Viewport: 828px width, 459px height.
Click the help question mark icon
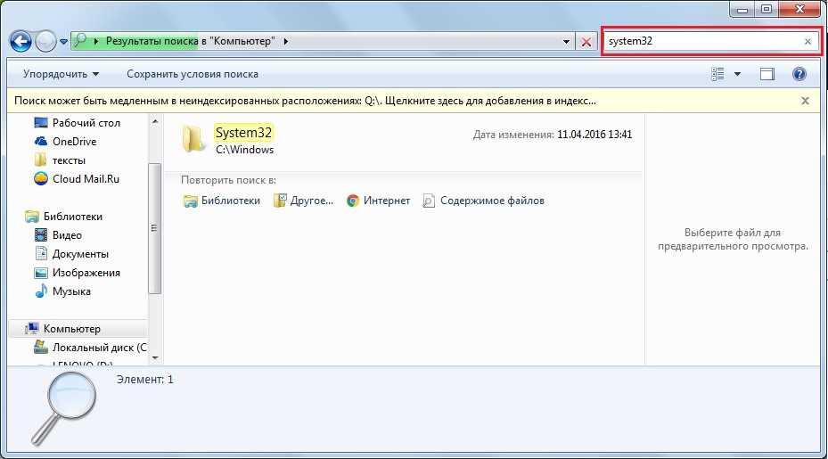[799, 74]
